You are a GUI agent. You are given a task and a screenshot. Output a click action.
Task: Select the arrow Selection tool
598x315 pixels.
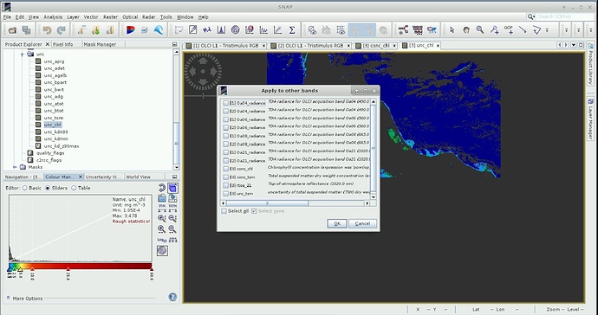[452, 29]
